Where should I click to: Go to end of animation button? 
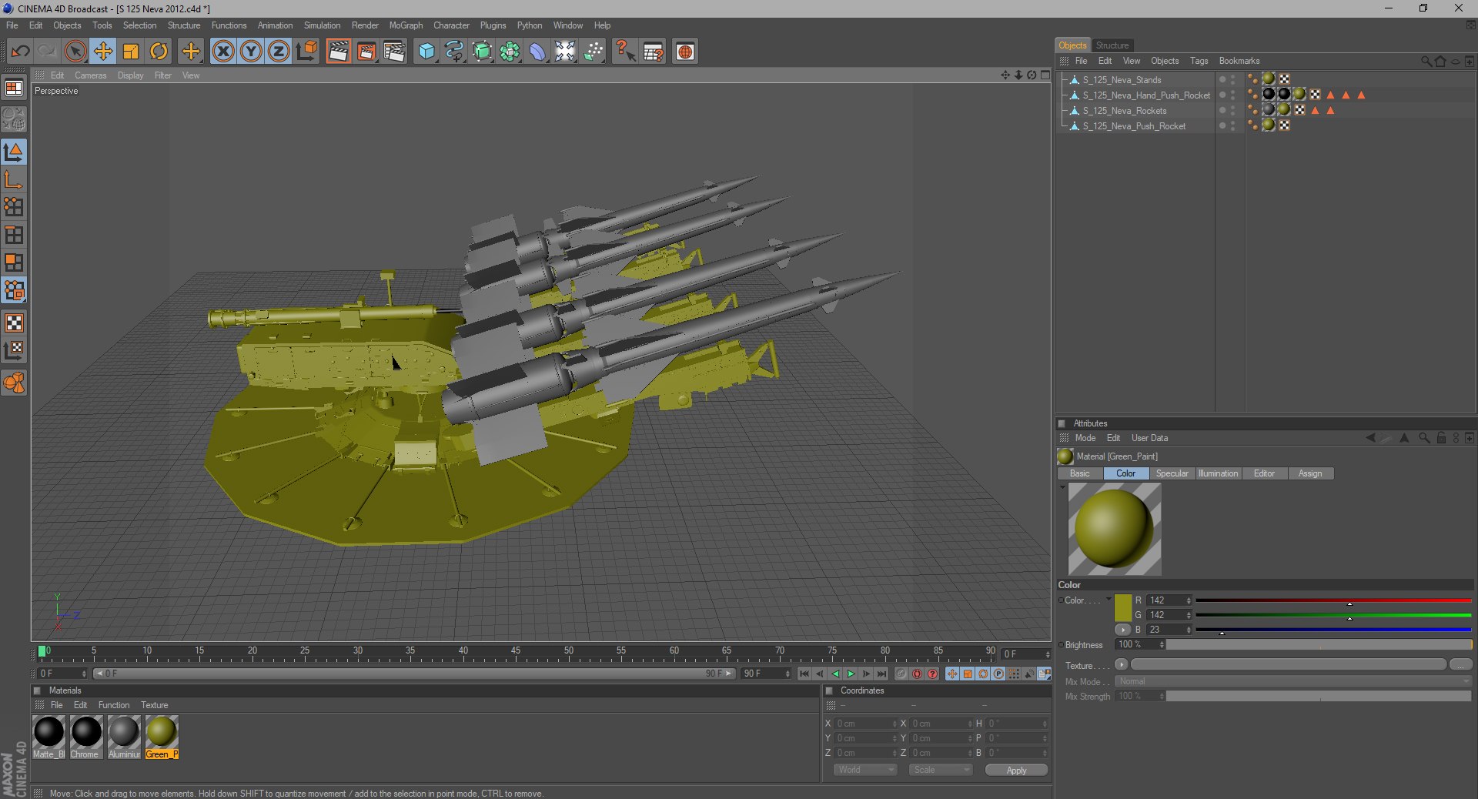pyautogui.click(x=882, y=674)
